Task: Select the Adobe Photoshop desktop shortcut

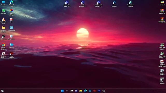Action: 114,4
